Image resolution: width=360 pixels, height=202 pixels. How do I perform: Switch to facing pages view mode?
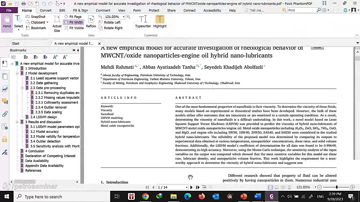coord(283,187)
